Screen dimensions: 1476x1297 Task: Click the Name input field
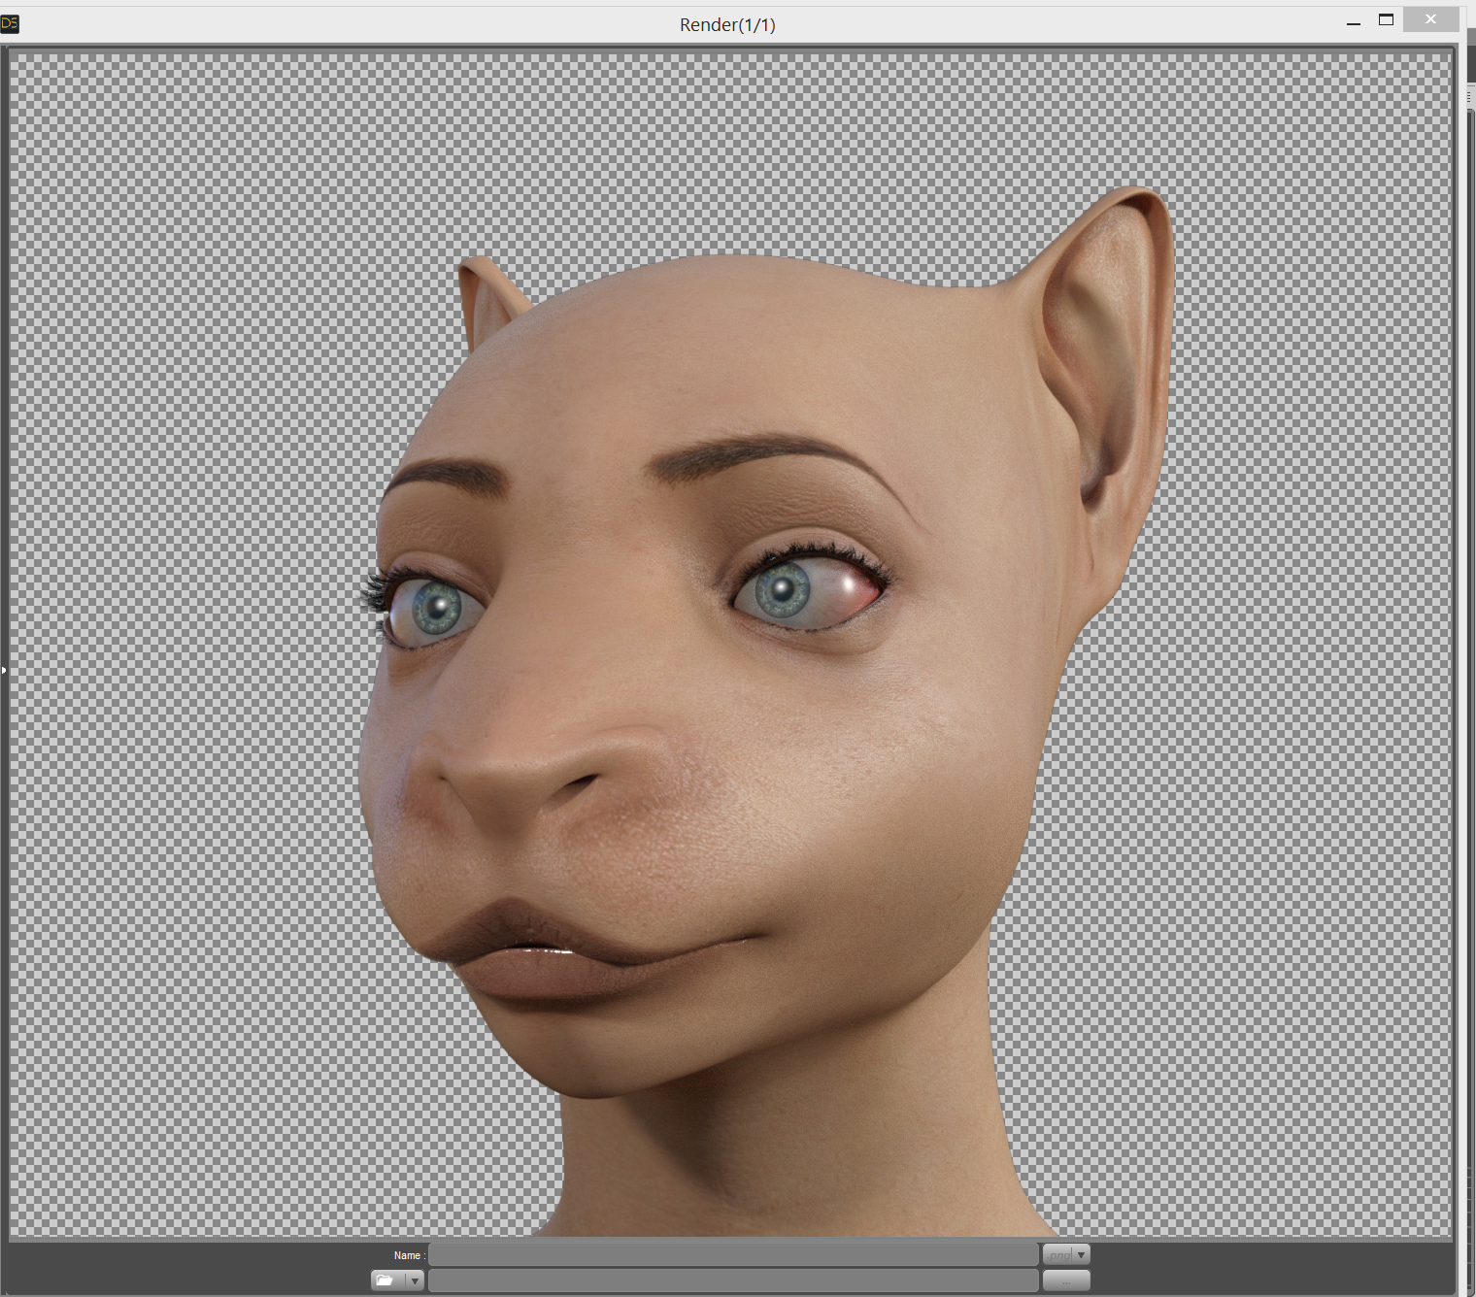[x=733, y=1254]
